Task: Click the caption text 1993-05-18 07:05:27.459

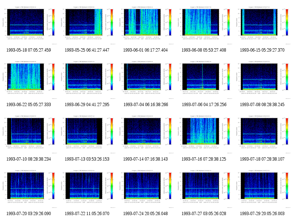Action: 29,50
